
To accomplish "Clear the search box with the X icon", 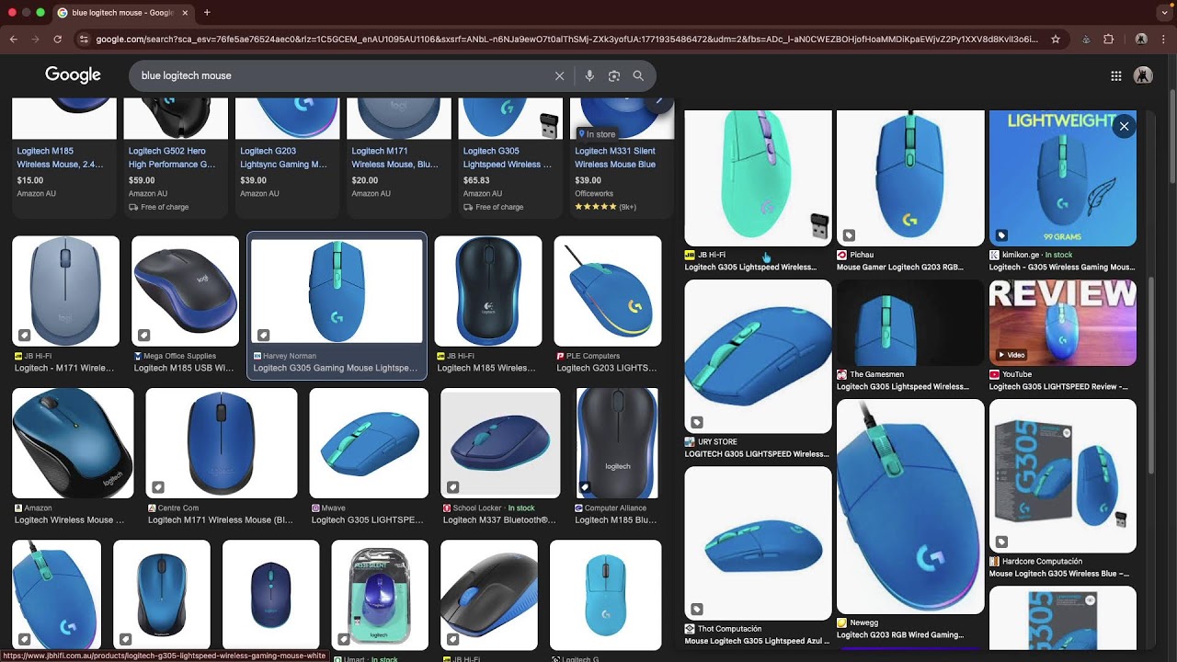I will coord(559,75).
